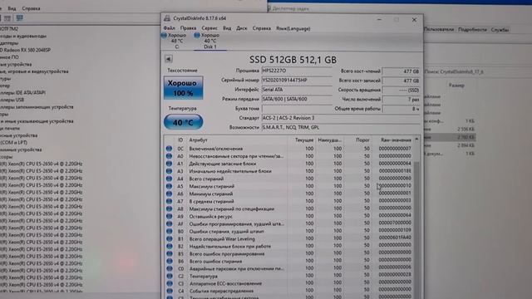Click the empty Буква тома field

pyautogui.click(x=297, y=109)
